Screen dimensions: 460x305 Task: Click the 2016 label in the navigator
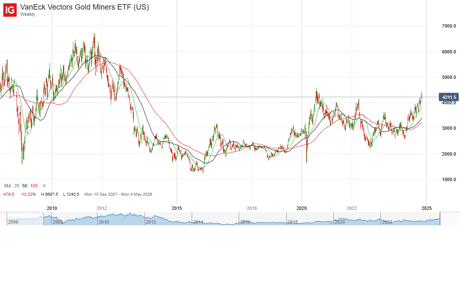click(x=245, y=222)
